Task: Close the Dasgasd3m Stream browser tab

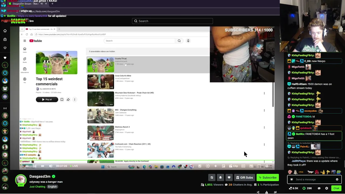Action: [46, 4]
